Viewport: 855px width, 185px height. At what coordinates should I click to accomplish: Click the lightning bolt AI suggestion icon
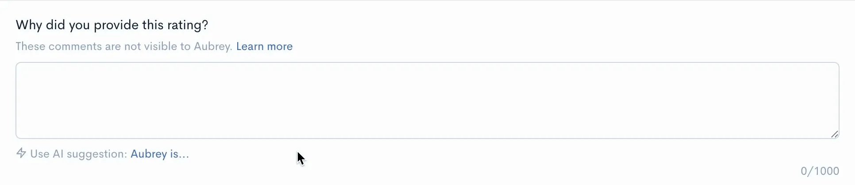click(21, 153)
